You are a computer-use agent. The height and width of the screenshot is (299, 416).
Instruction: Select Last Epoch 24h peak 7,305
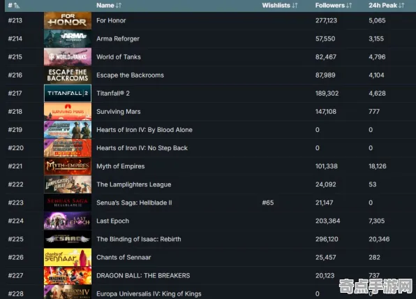tap(376, 221)
